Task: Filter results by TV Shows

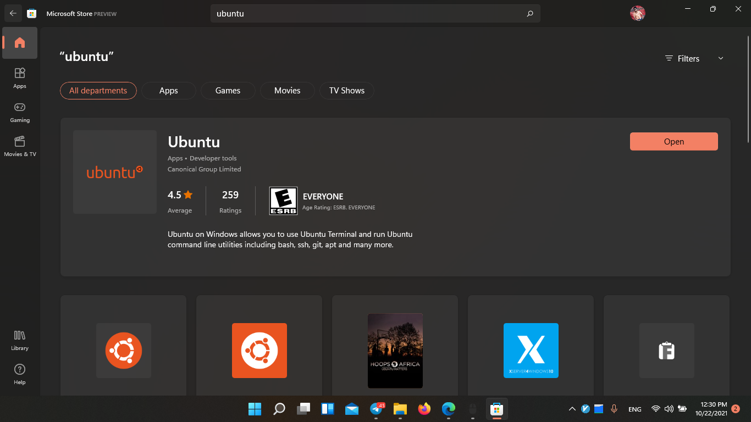Action: coord(347,91)
